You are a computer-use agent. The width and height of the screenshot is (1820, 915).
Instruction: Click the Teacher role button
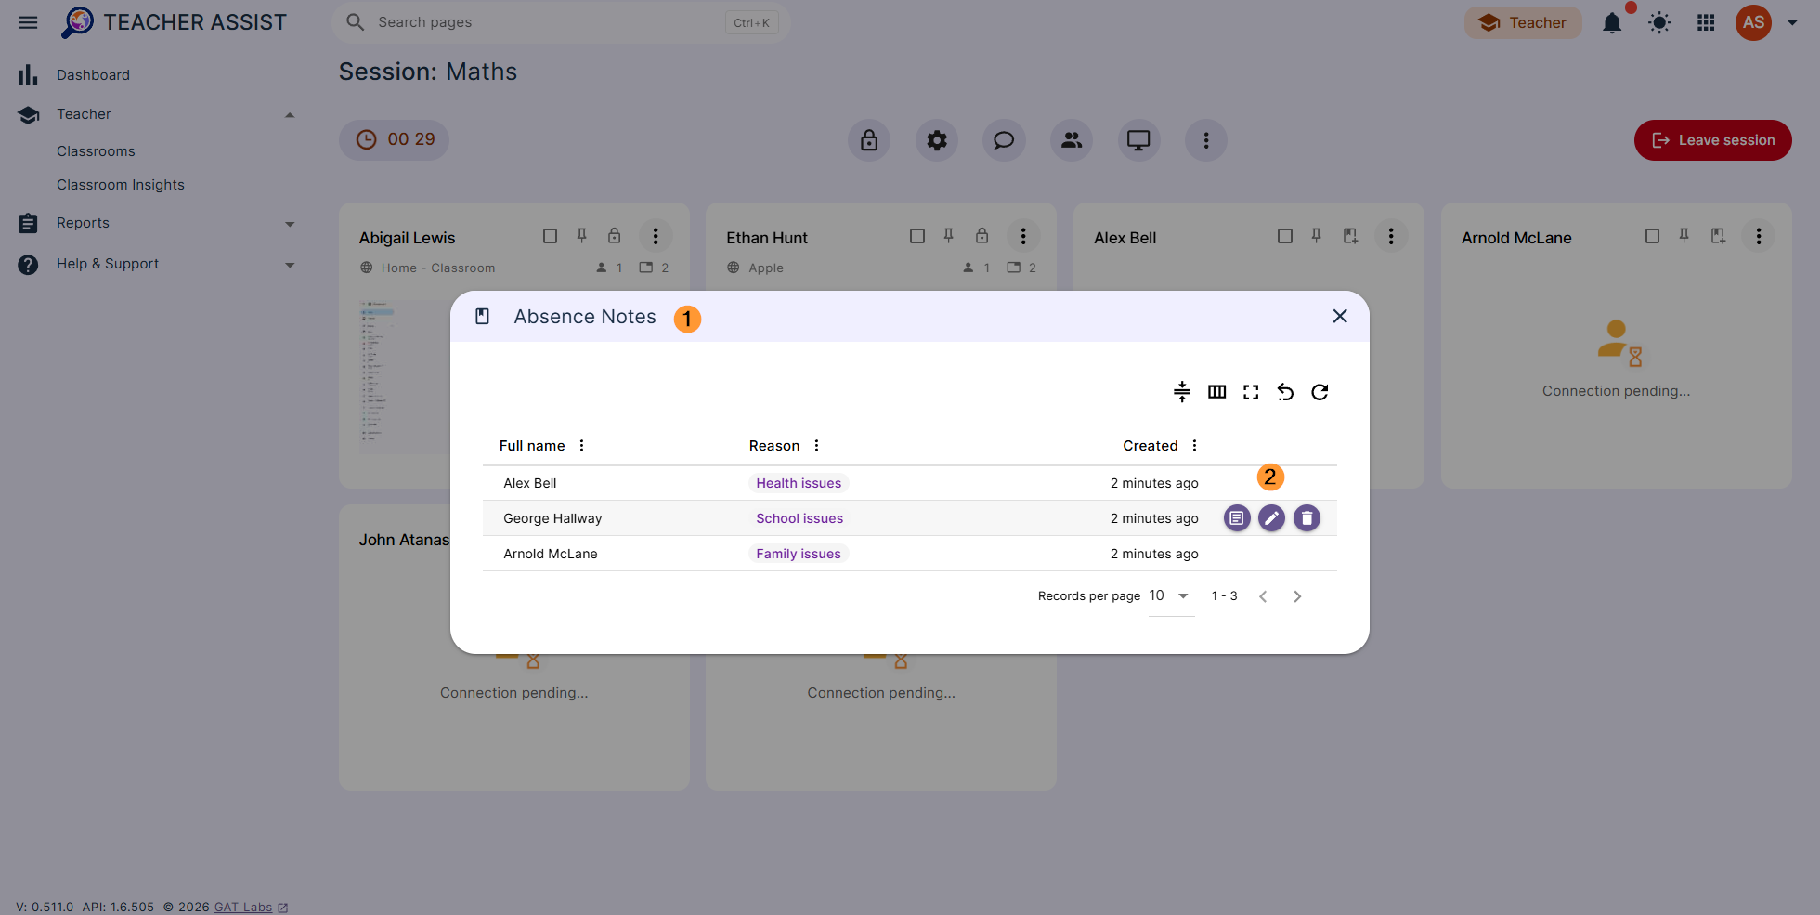[x=1523, y=22]
